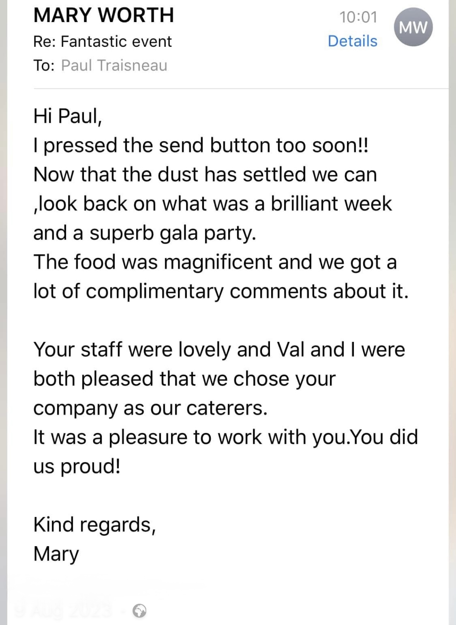Click the Your staff were lovely line
Viewport: 456px width, 625px height.
pyautogui.click(x=219, y=350)
